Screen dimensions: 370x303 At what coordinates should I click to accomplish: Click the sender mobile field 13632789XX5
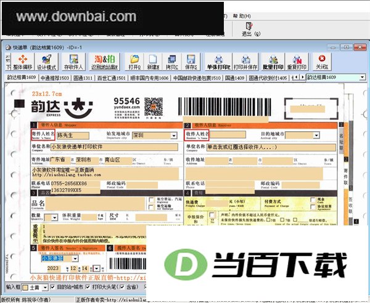click(x=75, y=190)
